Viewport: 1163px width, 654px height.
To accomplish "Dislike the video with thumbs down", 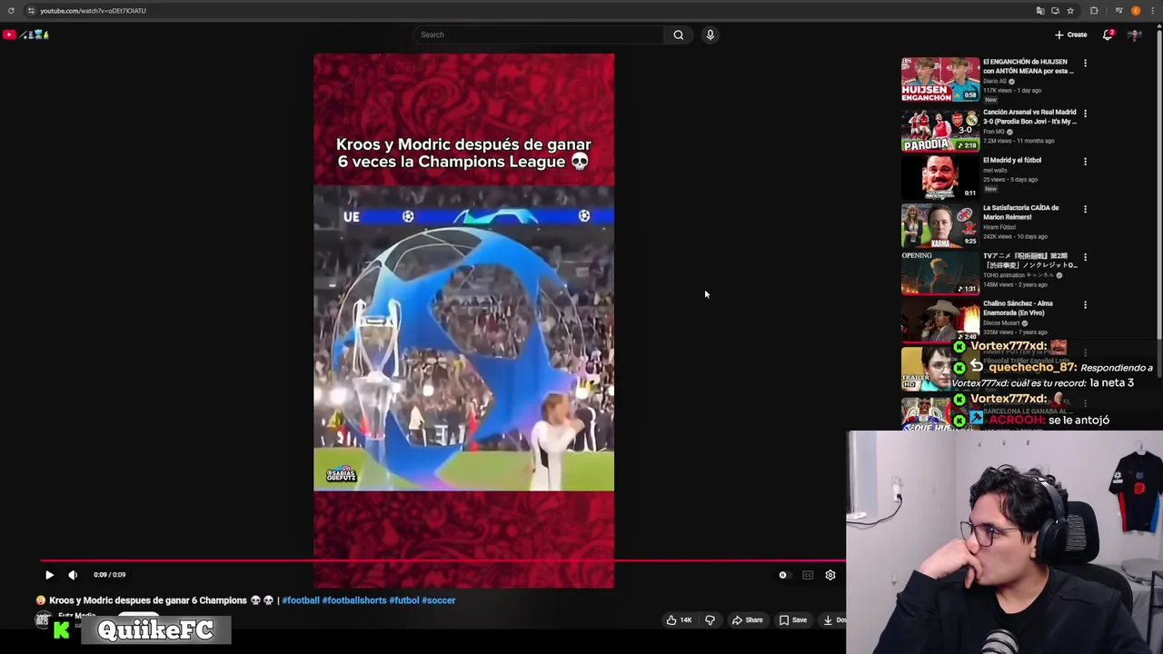I will (711, 620).
